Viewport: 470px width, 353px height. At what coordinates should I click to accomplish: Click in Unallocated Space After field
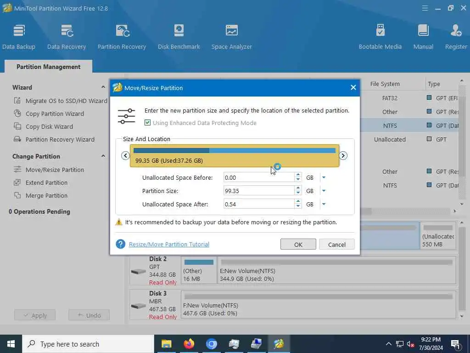click(x=259, y=204)
